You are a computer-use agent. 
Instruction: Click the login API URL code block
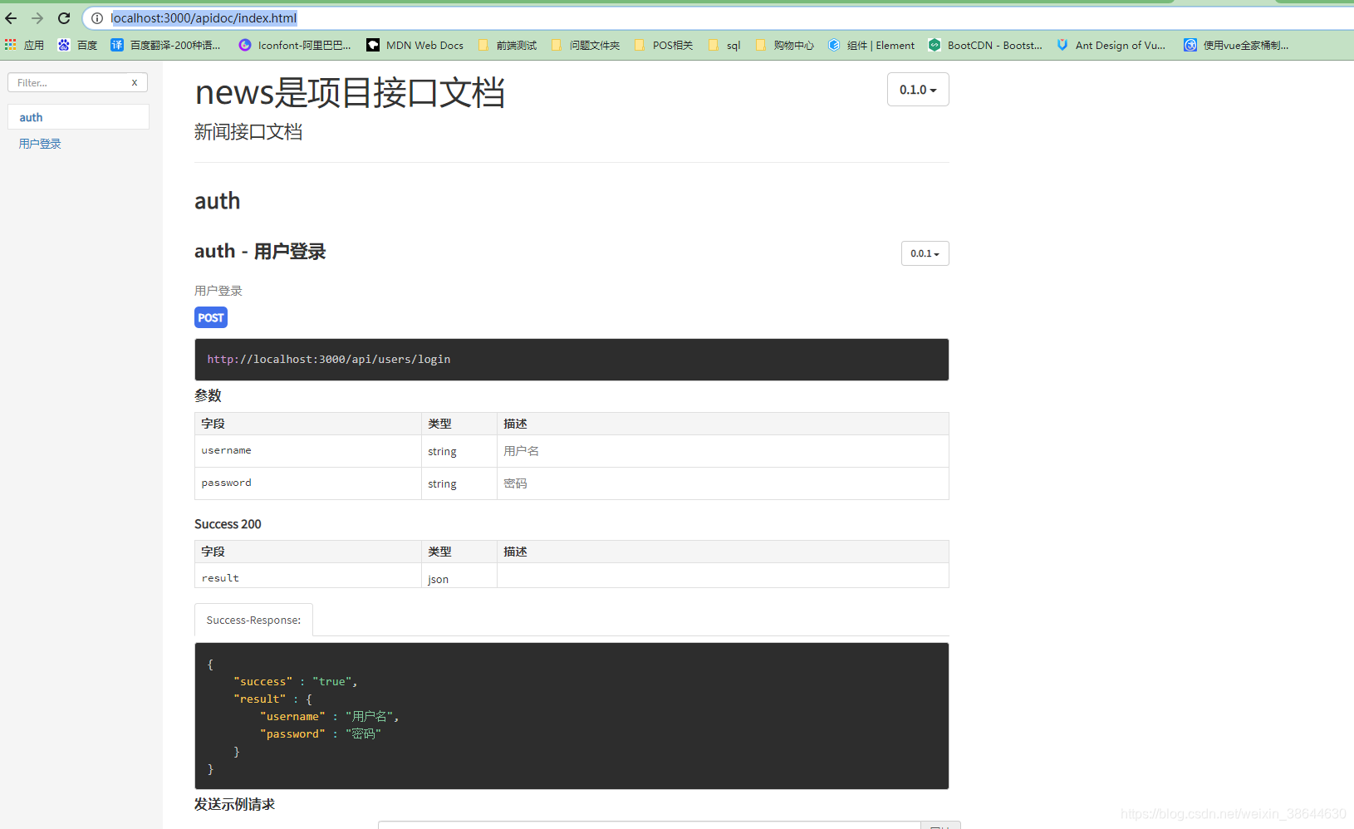[572, 360]
